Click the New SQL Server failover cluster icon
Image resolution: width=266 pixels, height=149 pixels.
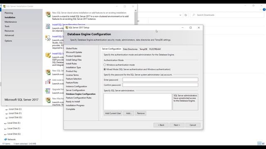(x=48, y=72)
